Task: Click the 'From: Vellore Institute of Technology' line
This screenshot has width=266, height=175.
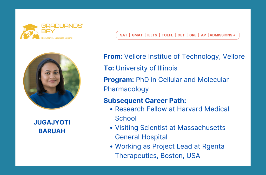Action: [174, 56]
